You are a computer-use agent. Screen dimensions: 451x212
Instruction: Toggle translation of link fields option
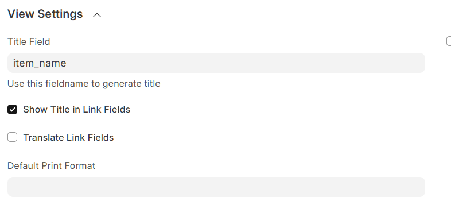pyautogui.click(x=13, y=137)
